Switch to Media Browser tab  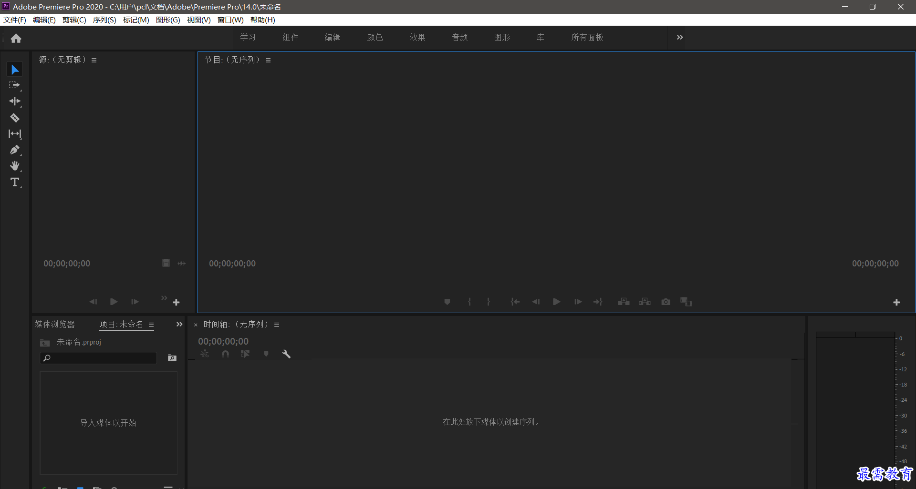click(x=55, y=324)
